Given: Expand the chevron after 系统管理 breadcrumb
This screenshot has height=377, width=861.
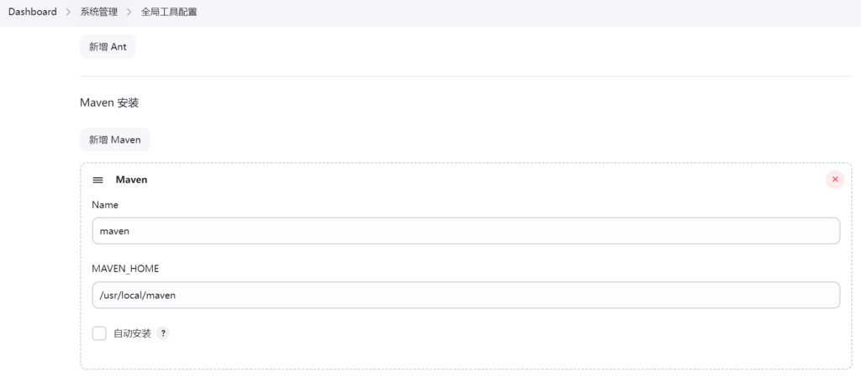Looking at the screenshot, I should tap(129, 13).
